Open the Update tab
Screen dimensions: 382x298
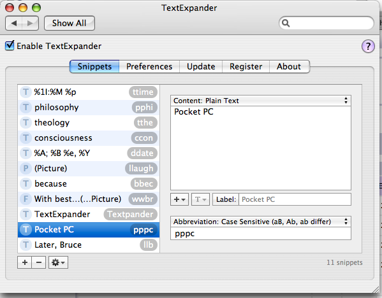(201, 66)
